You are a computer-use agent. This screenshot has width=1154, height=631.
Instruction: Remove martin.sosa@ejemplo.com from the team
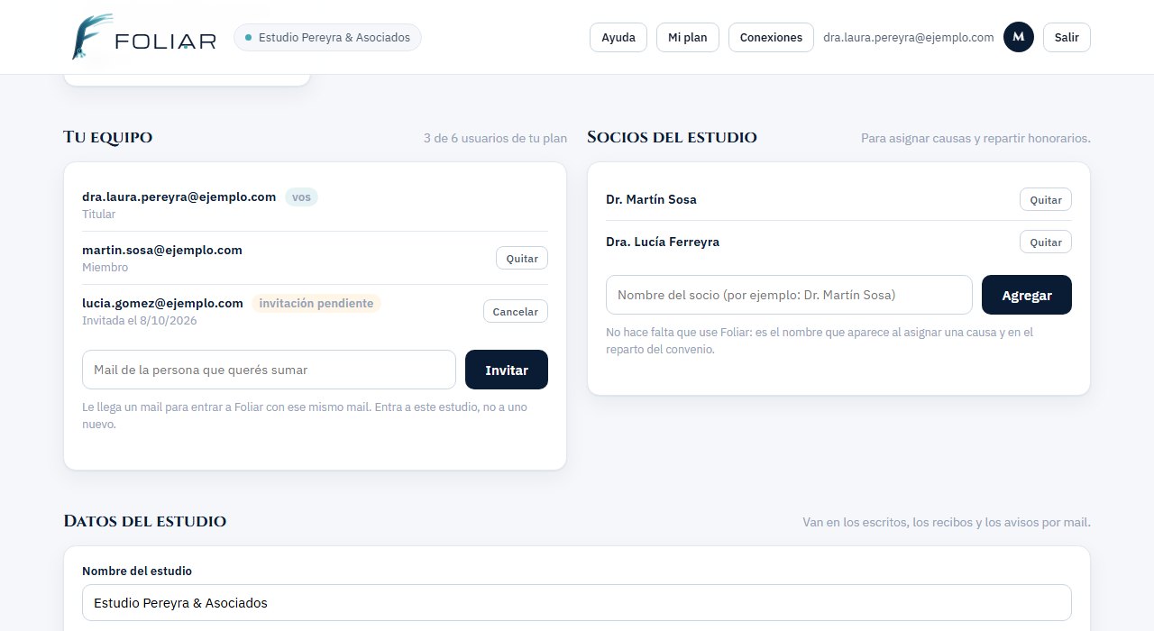(522, 258)
